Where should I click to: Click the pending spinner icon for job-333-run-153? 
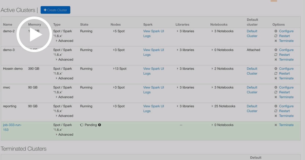tap(82, 125)
